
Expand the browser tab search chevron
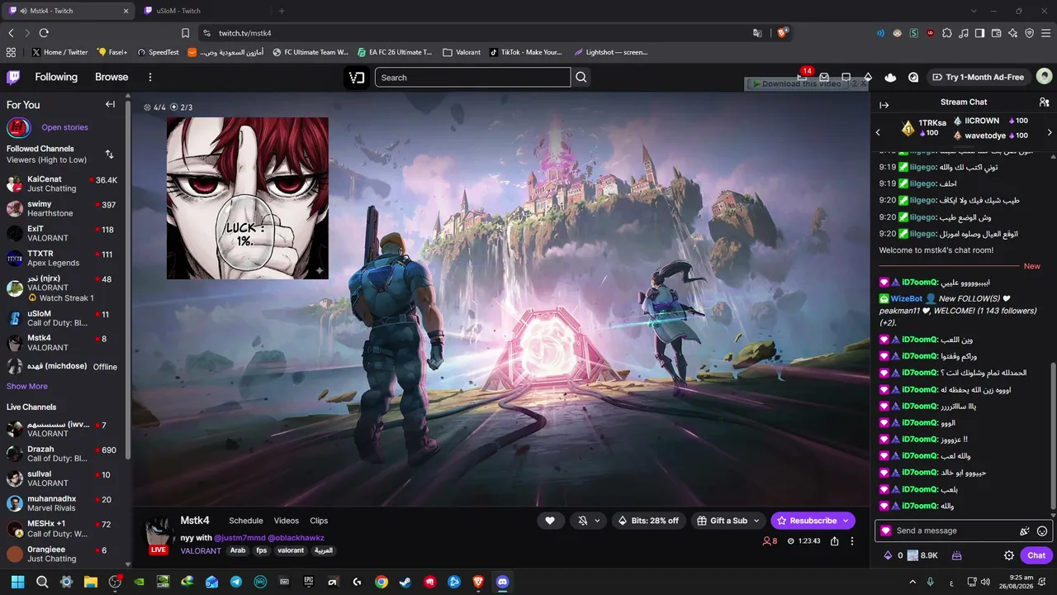click(x=974, y=11)
